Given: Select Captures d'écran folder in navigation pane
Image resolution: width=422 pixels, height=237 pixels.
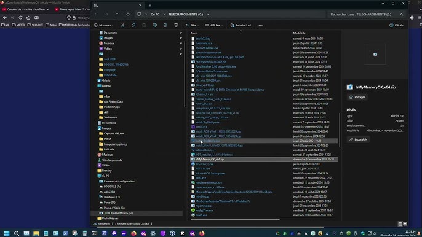Looking at the screenshot, I should [114, 134].
